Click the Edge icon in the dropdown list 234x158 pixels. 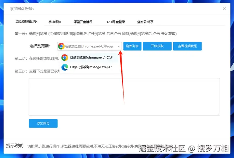click(65, 67)
